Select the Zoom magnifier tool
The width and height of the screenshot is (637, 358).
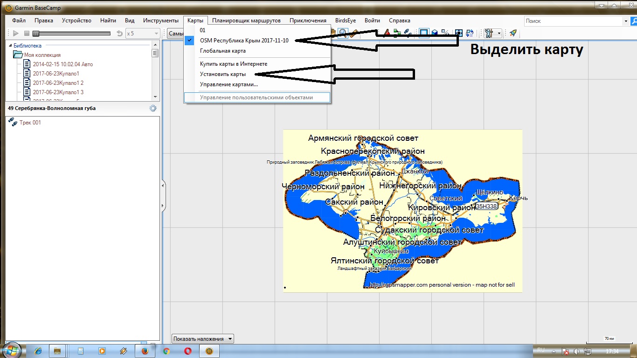(x=343, y=33)
